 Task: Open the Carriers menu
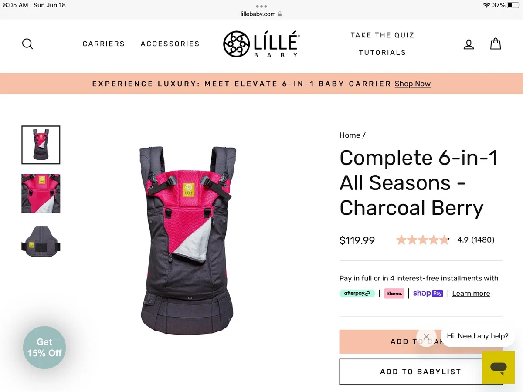(x=104, y=44)
